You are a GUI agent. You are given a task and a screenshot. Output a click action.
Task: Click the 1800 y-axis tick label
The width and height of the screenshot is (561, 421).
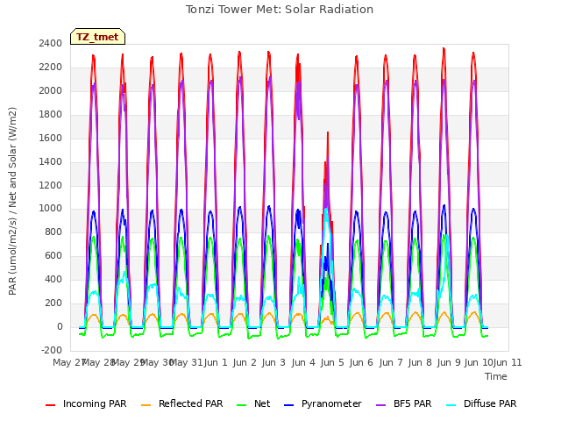click(51, 115)
